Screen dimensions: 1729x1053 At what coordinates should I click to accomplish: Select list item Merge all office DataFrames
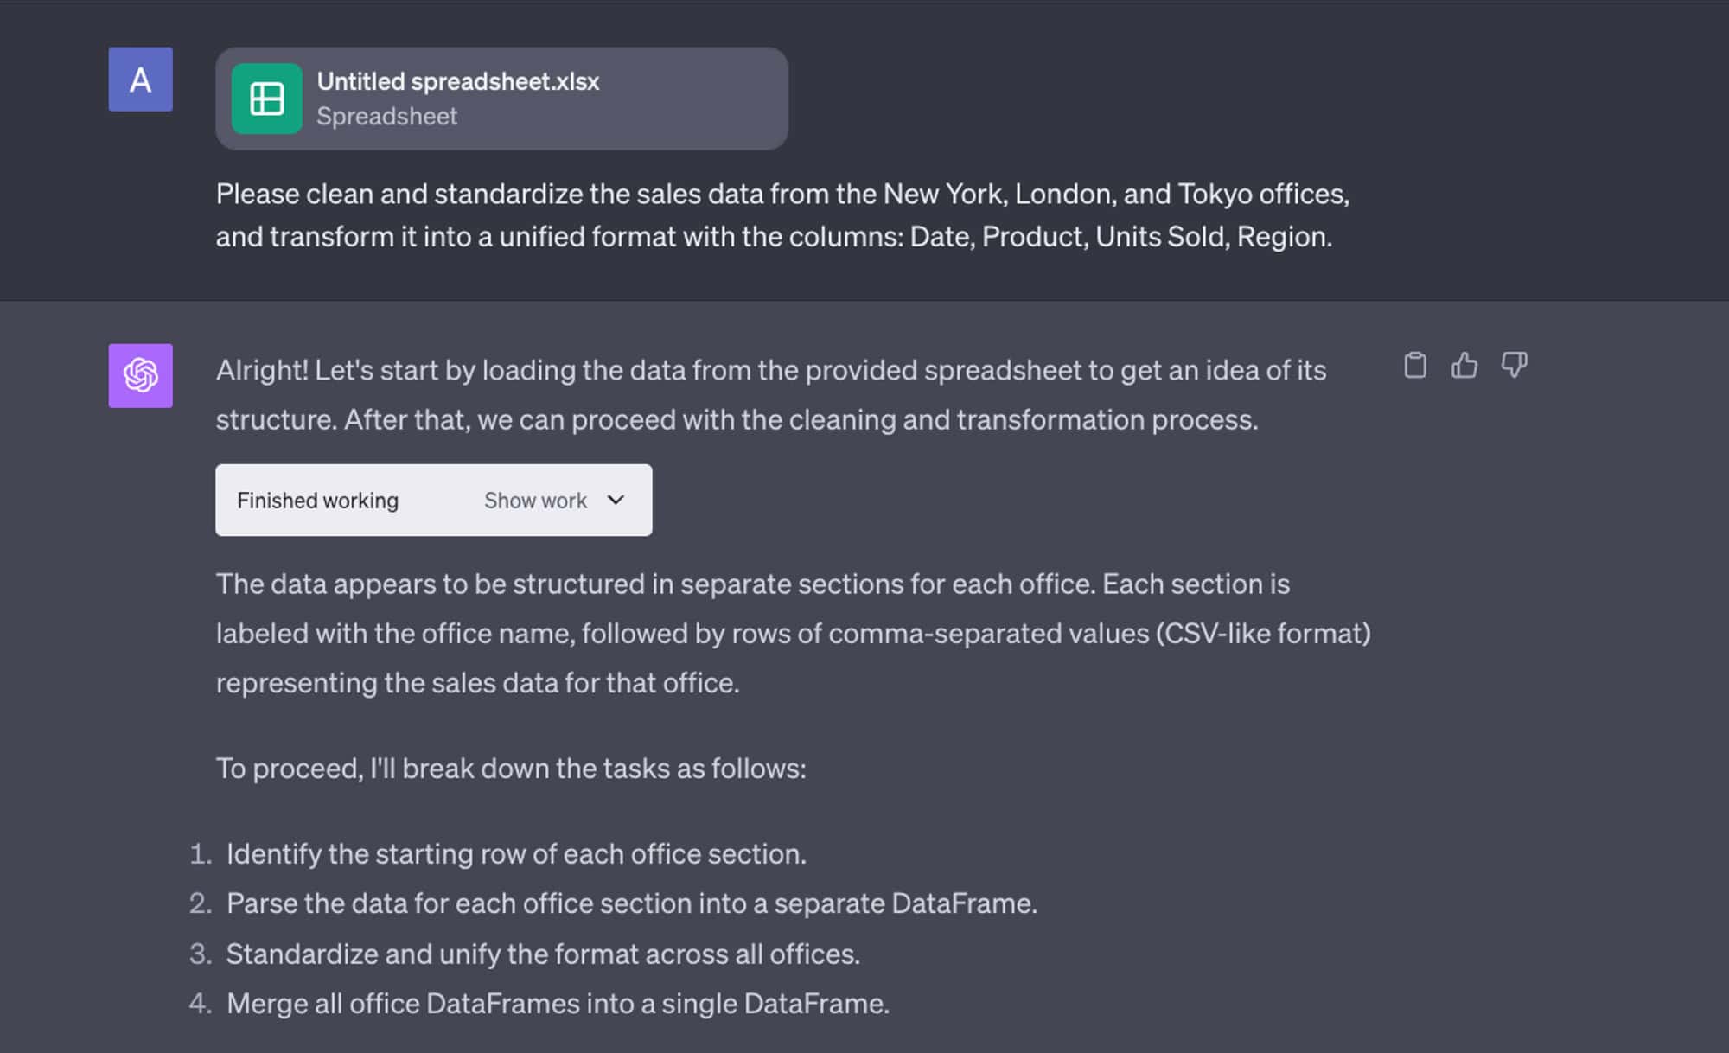558,1003
